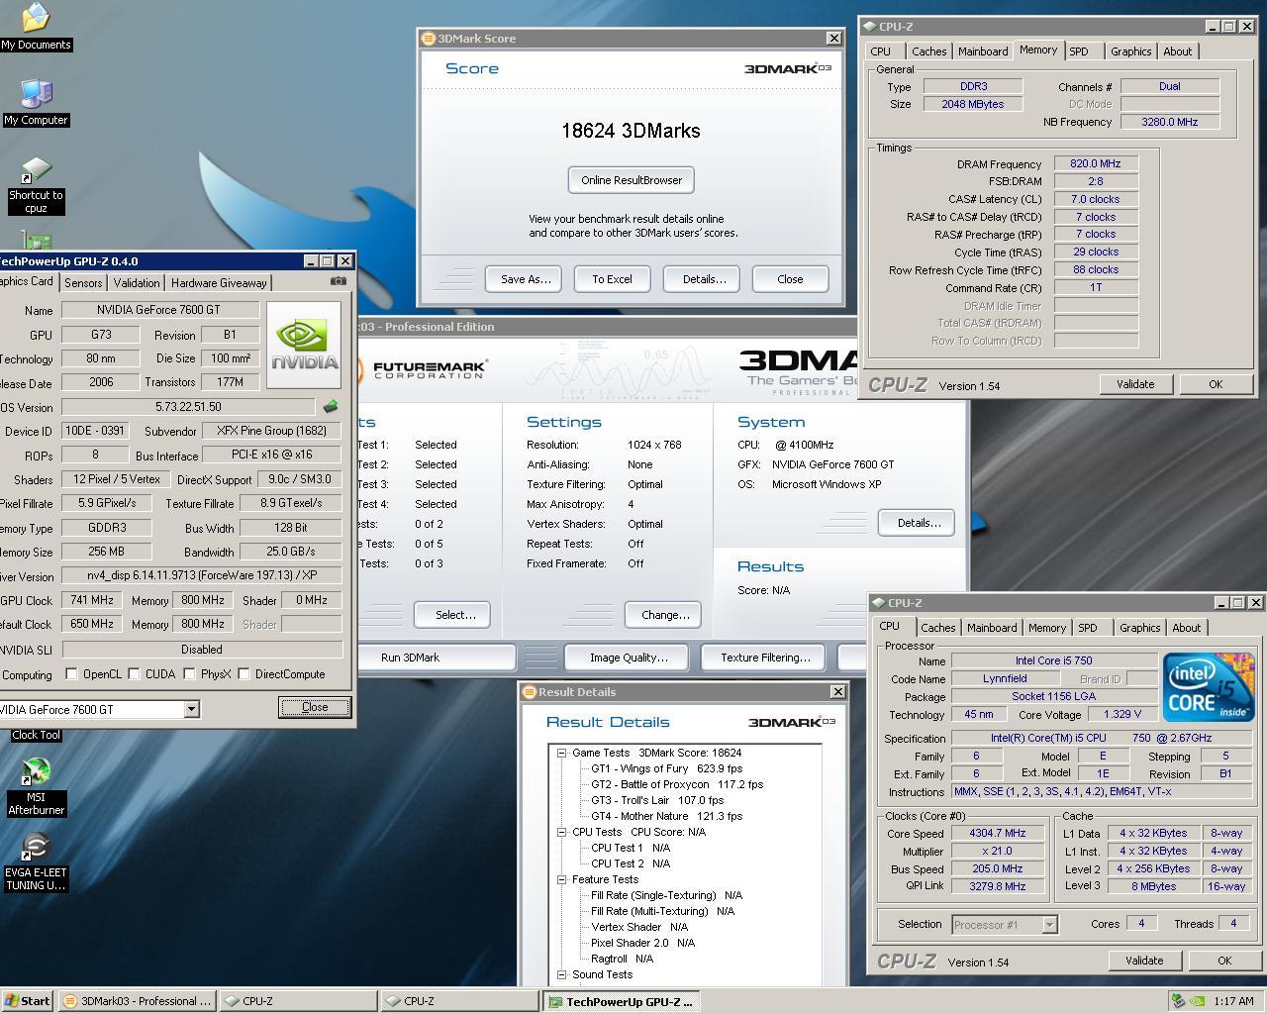Open Graphics tab in the upper CPU-Z window

point(1130,51)
